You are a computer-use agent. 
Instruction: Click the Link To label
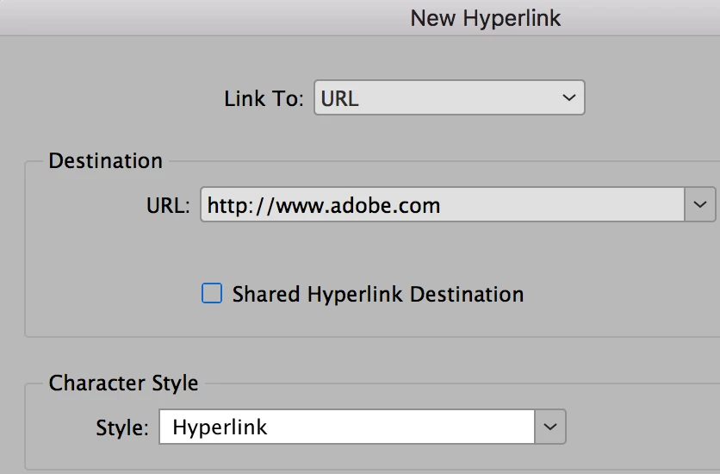point(264,99)
